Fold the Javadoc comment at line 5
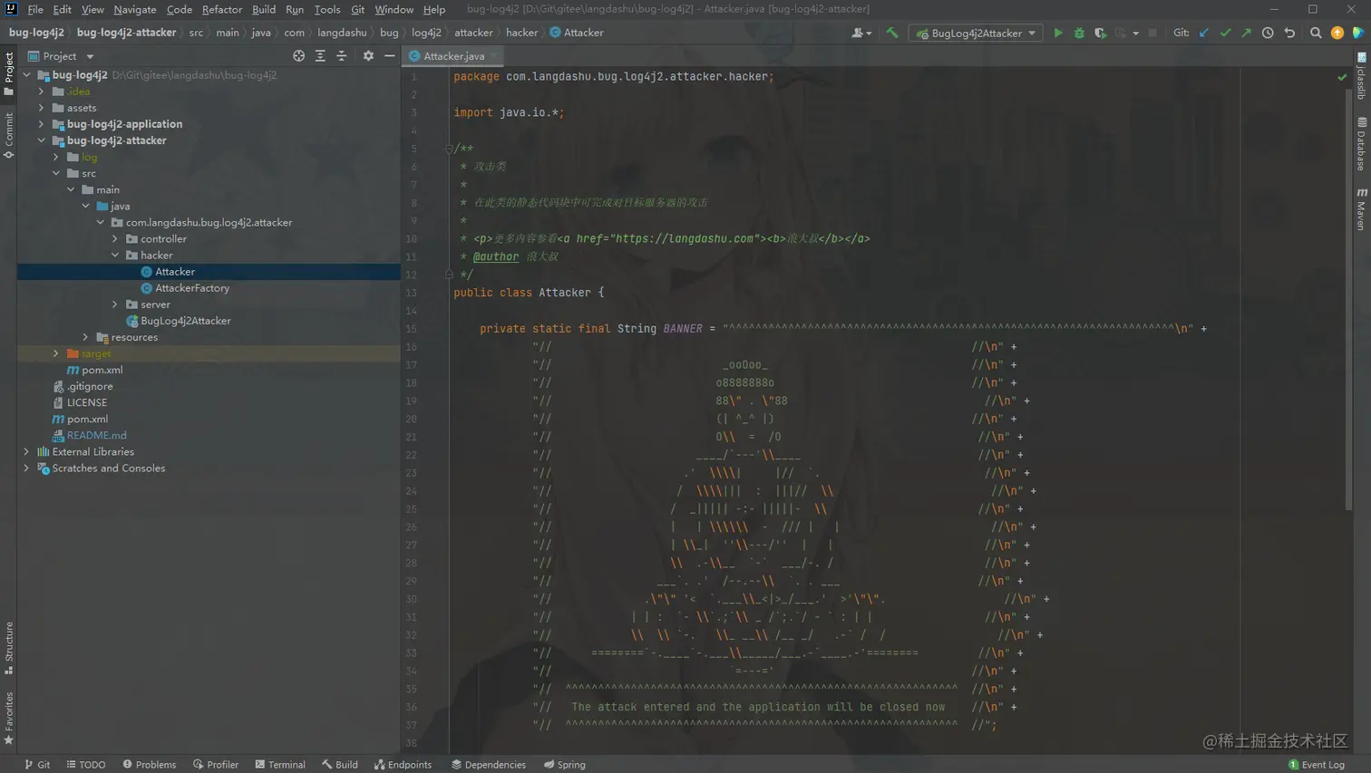Image resolution: width=1371 pixels, height=773 pixels. pos(449,149)
